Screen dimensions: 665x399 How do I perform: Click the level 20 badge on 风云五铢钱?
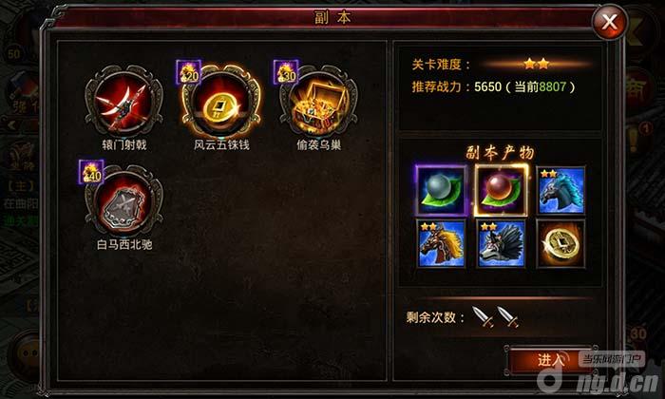(188, 72)
